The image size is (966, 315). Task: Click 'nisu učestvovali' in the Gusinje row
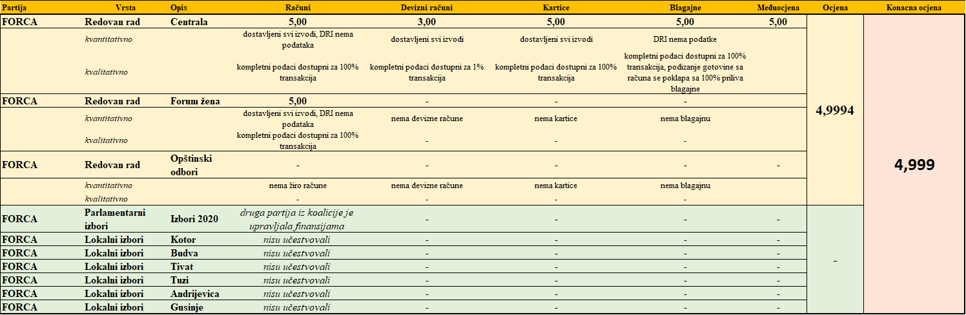(298, 307)
